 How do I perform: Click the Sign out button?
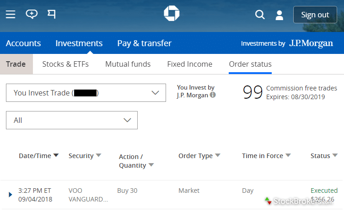(x=315, y=15)
